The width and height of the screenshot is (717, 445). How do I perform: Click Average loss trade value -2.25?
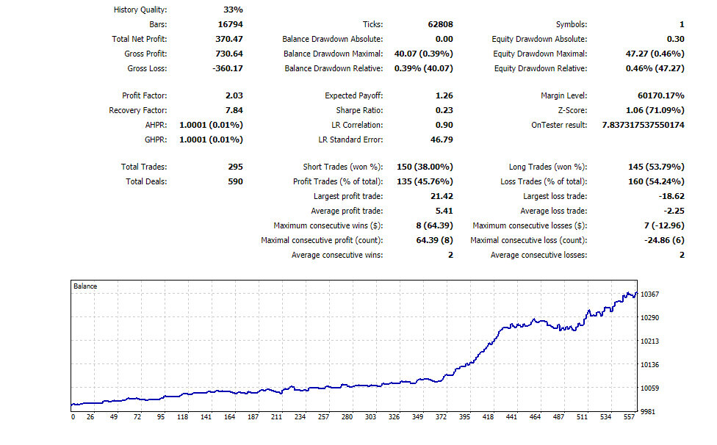pyautogui.click(x=674, y=211)
